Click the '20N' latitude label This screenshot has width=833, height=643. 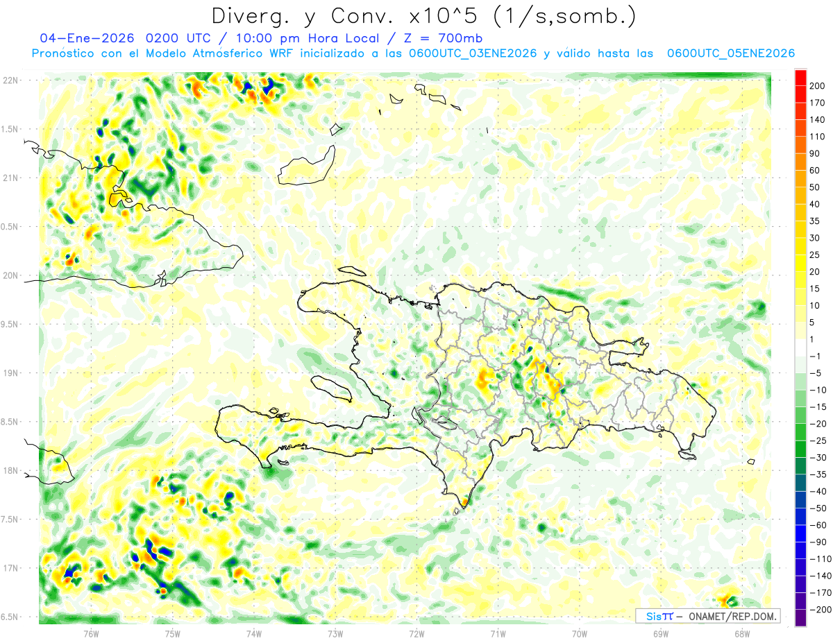[x=10, y=275]
